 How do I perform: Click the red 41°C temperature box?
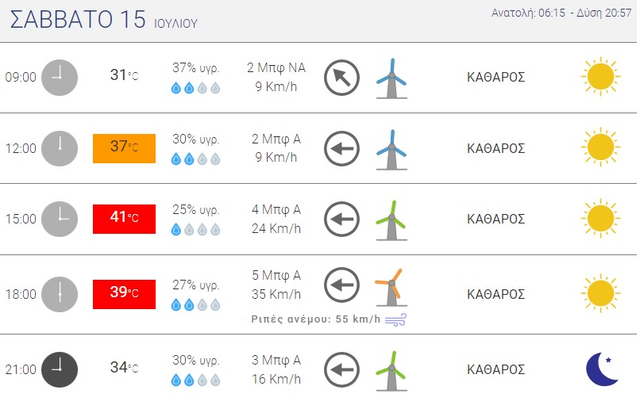tap(124, 219)
